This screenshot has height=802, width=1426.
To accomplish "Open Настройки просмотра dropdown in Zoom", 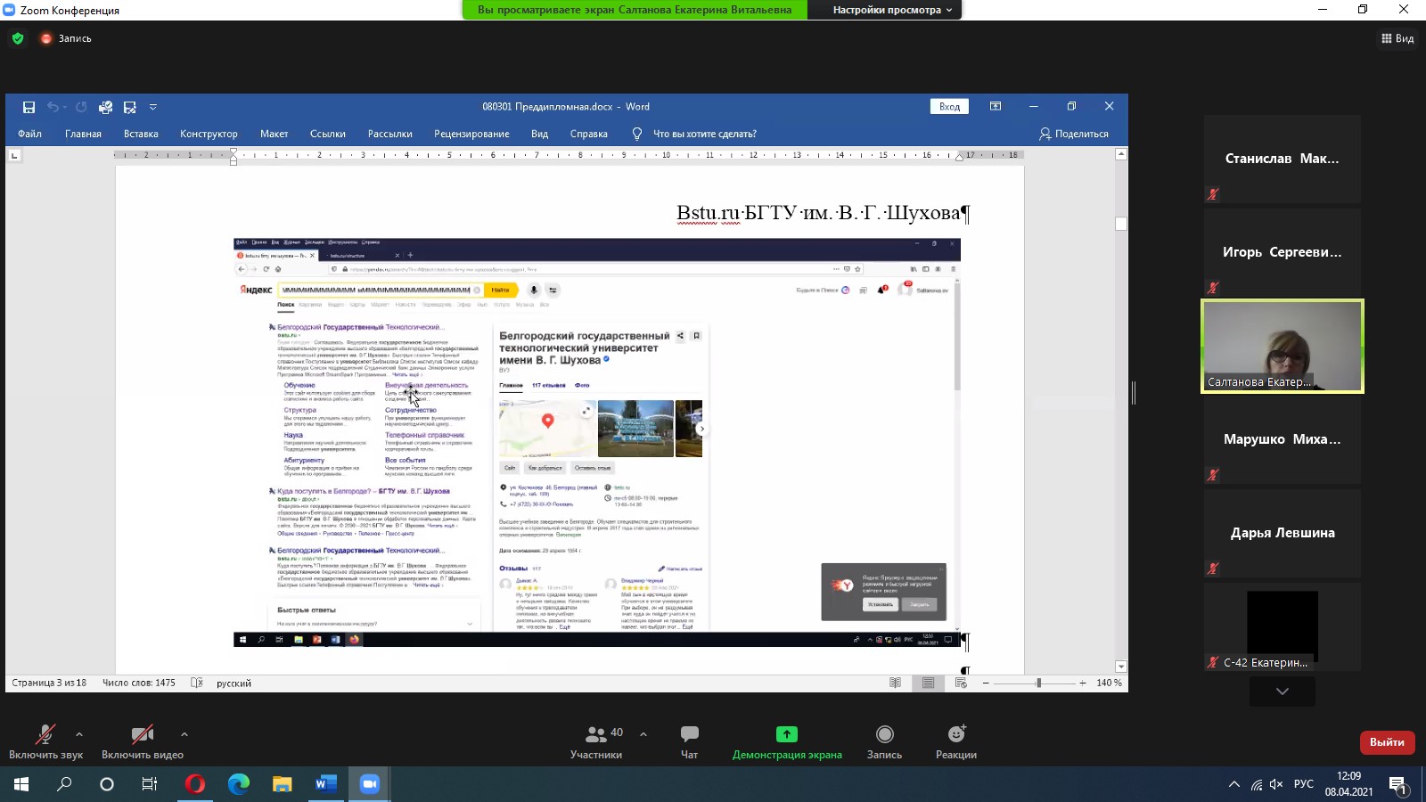I will [x=892, y=10].
